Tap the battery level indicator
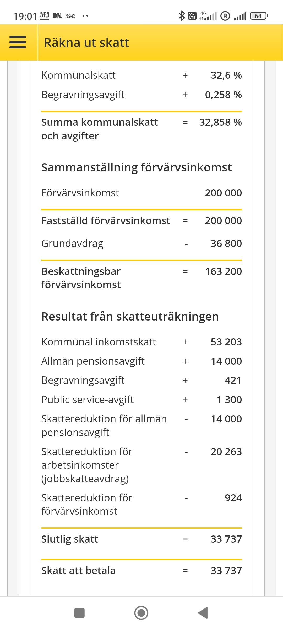Image resolution: width=283 pixels, height=630 pixels. 259,16
